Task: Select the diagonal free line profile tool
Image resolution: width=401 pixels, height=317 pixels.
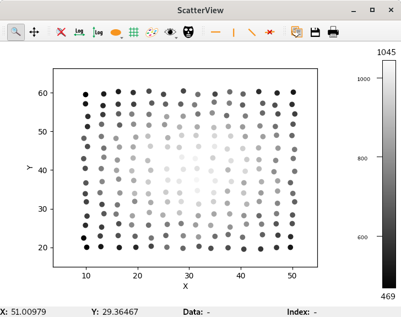Action: coord(252,32)
